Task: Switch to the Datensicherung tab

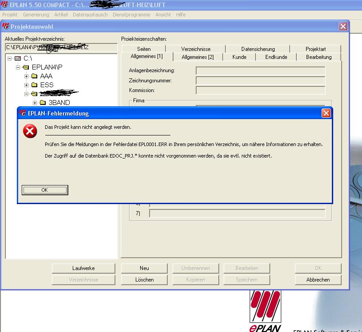Action: coord(258,49)
